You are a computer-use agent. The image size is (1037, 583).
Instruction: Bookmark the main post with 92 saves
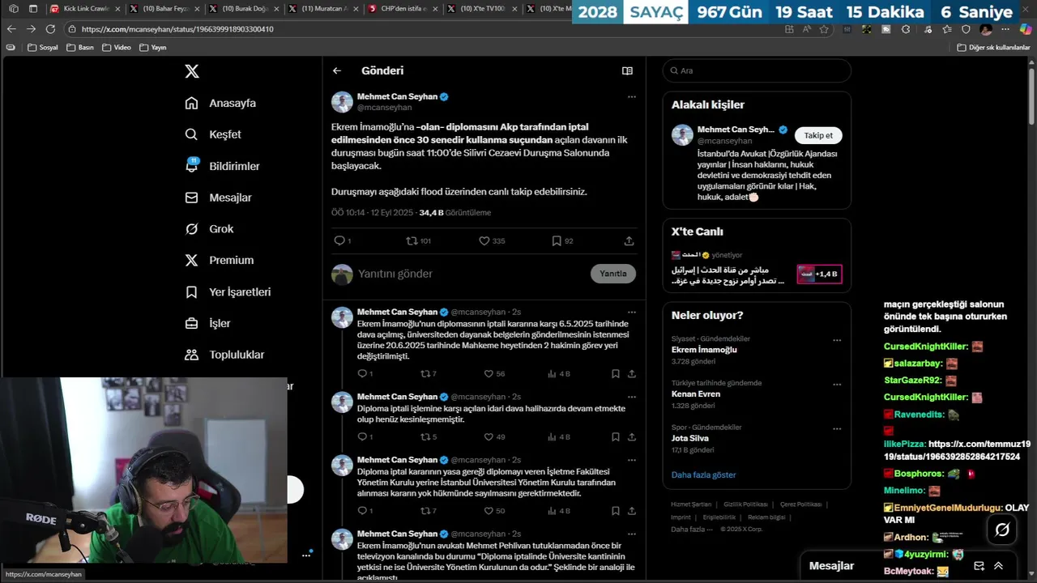(557, 240)
